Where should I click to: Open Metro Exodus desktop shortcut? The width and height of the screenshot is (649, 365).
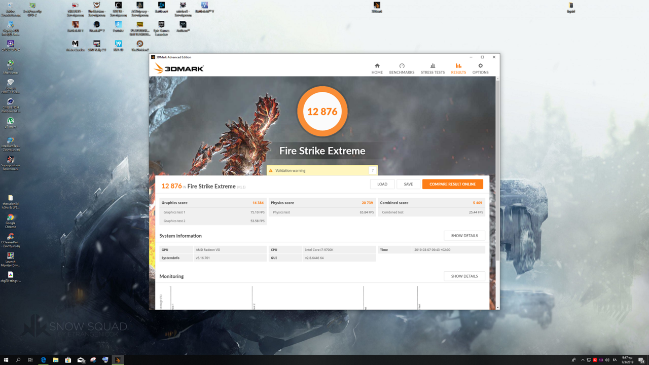point(75,46)
